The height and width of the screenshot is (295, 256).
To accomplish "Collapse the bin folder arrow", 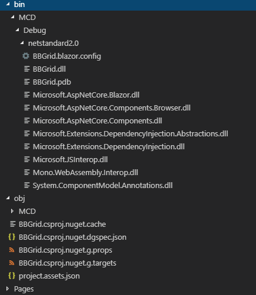I will (8, 4).
